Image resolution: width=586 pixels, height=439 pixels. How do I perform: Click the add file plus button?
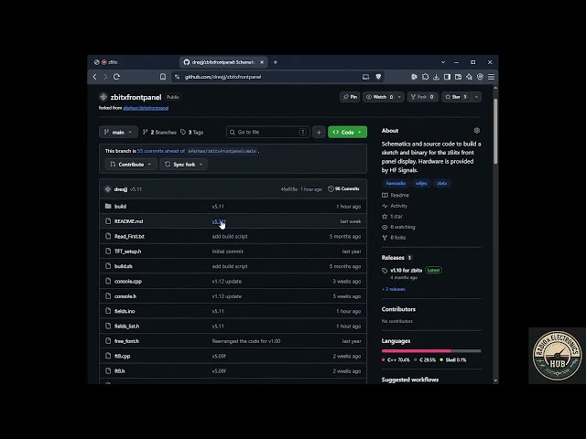coord(319,132)
